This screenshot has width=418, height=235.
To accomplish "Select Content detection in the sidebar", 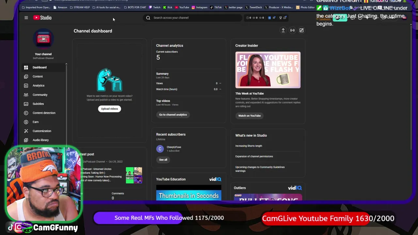I will [x=43, y=113].
